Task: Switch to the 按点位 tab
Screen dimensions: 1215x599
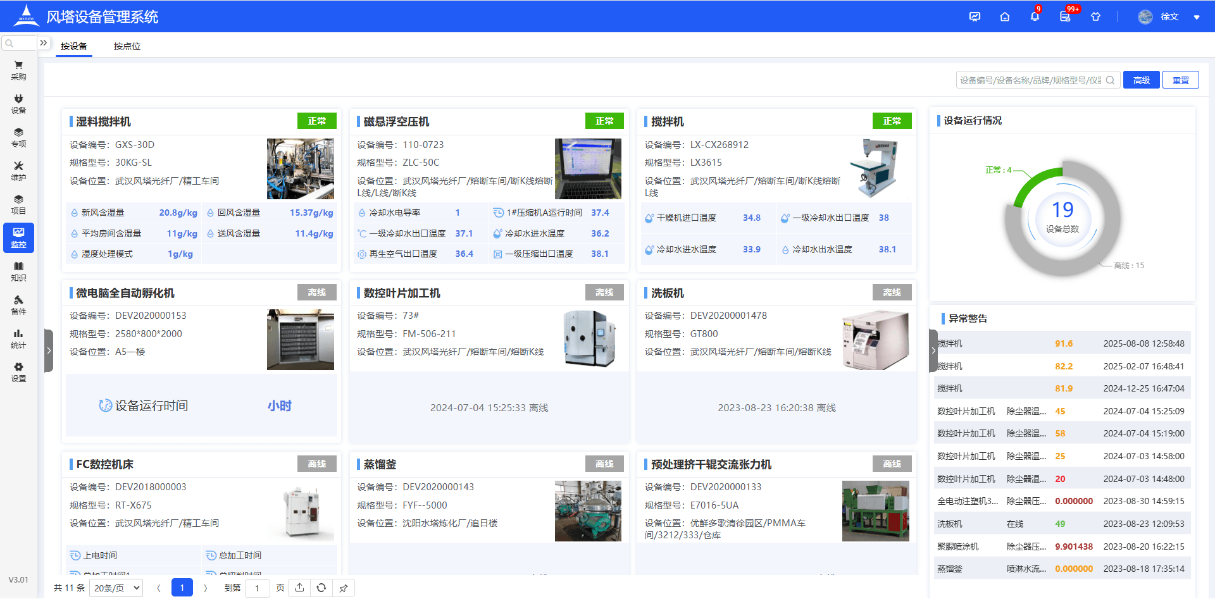Action: point(127,46)
